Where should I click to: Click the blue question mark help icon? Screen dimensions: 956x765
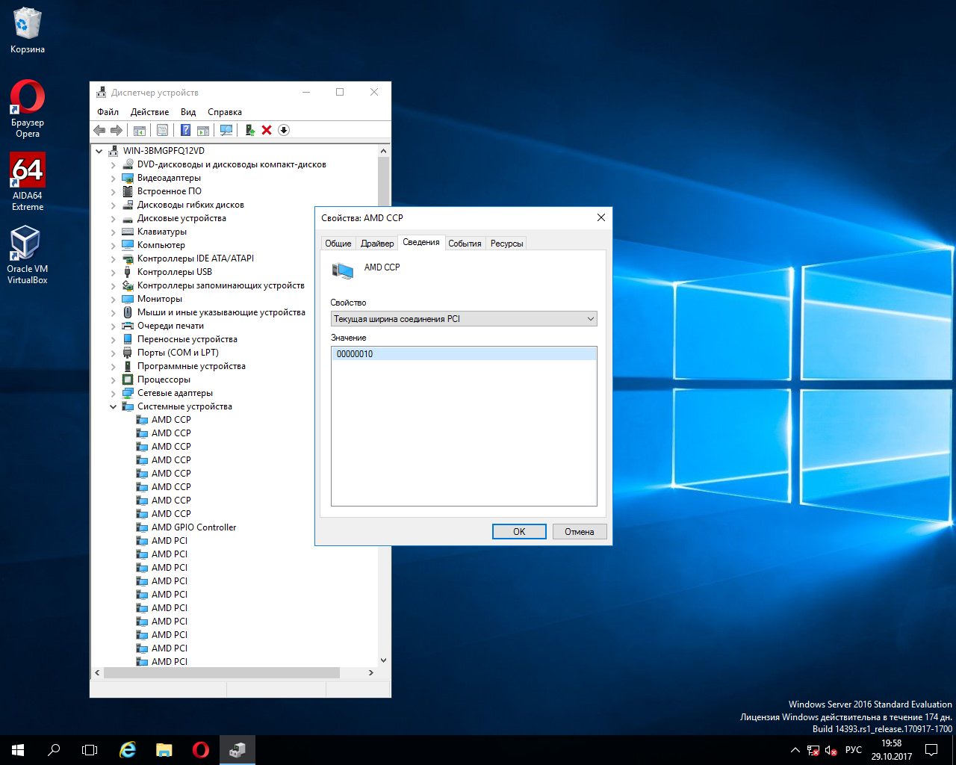coord(185,130)
